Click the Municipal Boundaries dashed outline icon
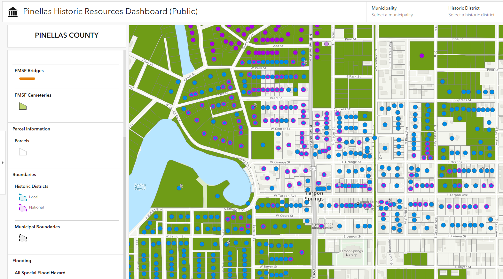This screenshot has height=279, width=503. point(23,238)
